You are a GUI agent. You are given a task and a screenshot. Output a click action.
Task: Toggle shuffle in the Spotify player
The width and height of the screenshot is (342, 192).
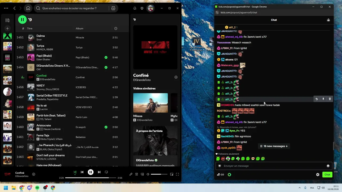75,172
